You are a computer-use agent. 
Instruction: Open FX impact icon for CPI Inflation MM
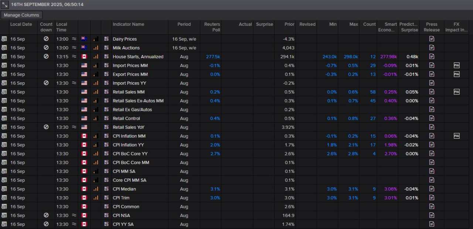pyautogui.click(x=457, y=136)
